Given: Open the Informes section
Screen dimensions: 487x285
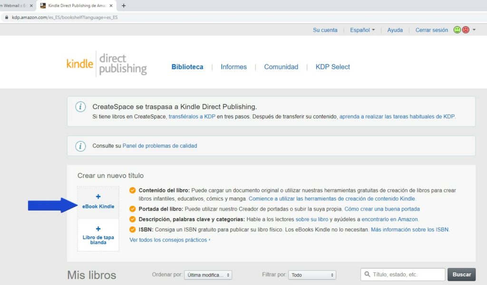Looking at the screenshot, I should click(x=234, y=67).
